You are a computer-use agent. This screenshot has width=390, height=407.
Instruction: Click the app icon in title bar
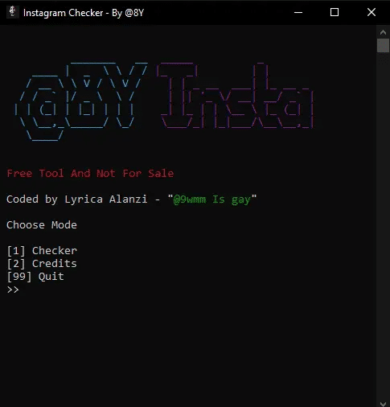[x=12, y=12]
